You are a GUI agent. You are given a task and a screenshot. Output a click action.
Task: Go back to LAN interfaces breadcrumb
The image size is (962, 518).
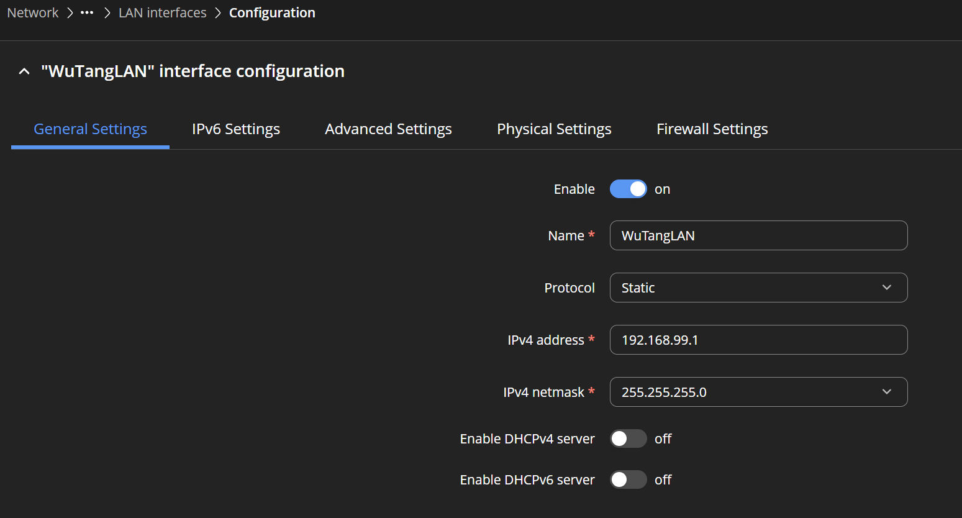[x=163, y=13]
